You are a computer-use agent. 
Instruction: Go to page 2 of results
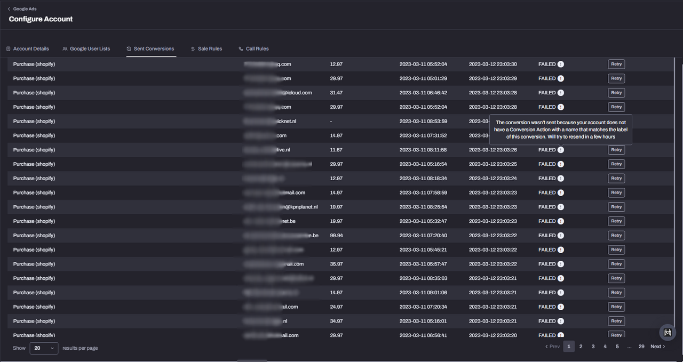pos(581,347)
